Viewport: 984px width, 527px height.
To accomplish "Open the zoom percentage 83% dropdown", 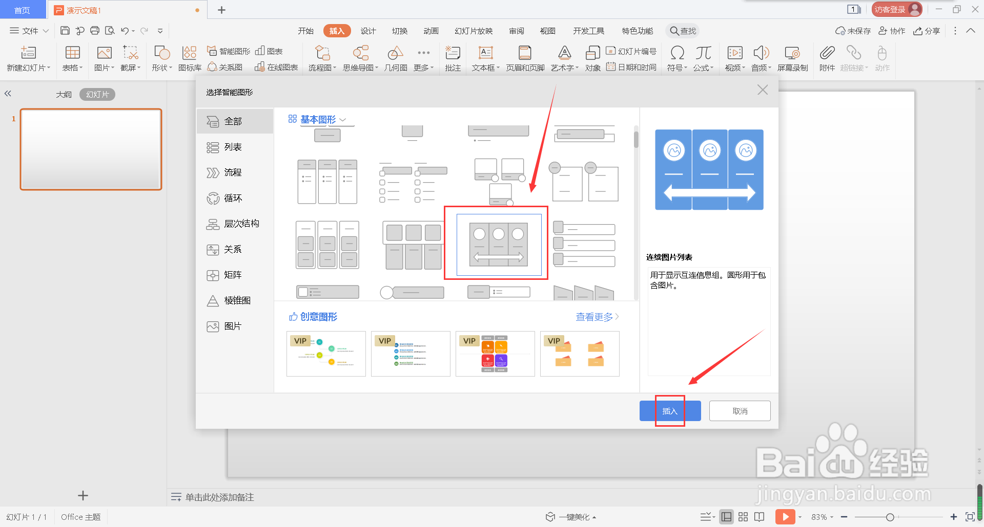I will [823, 517].
